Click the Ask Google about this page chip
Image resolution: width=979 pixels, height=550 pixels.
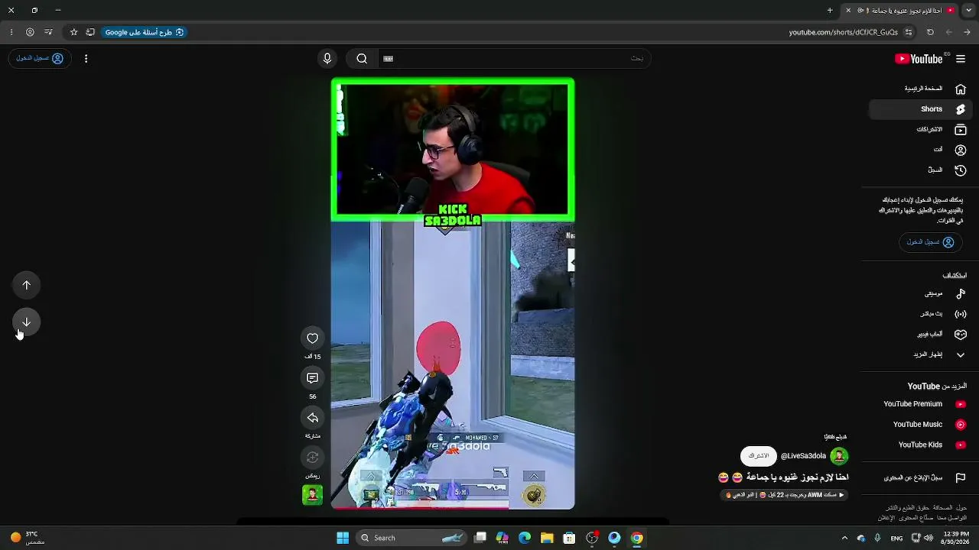145,32
